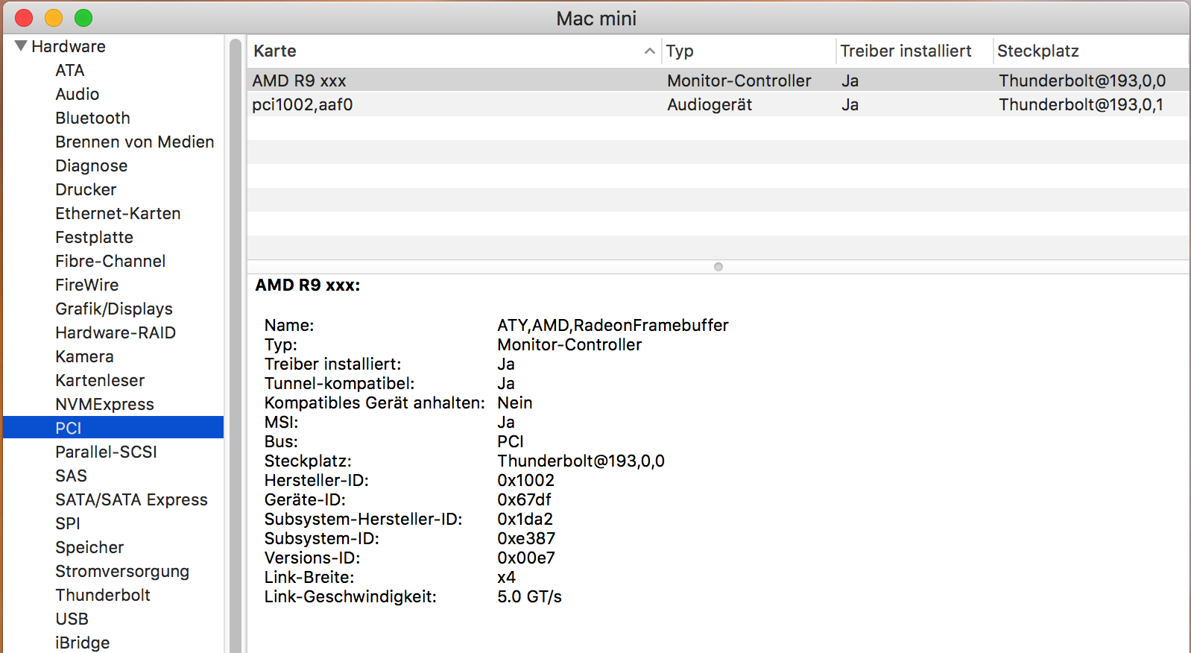Select Drucker in the sidebar
Screen dimensions: 1191x653
click(x=86, y=189)
